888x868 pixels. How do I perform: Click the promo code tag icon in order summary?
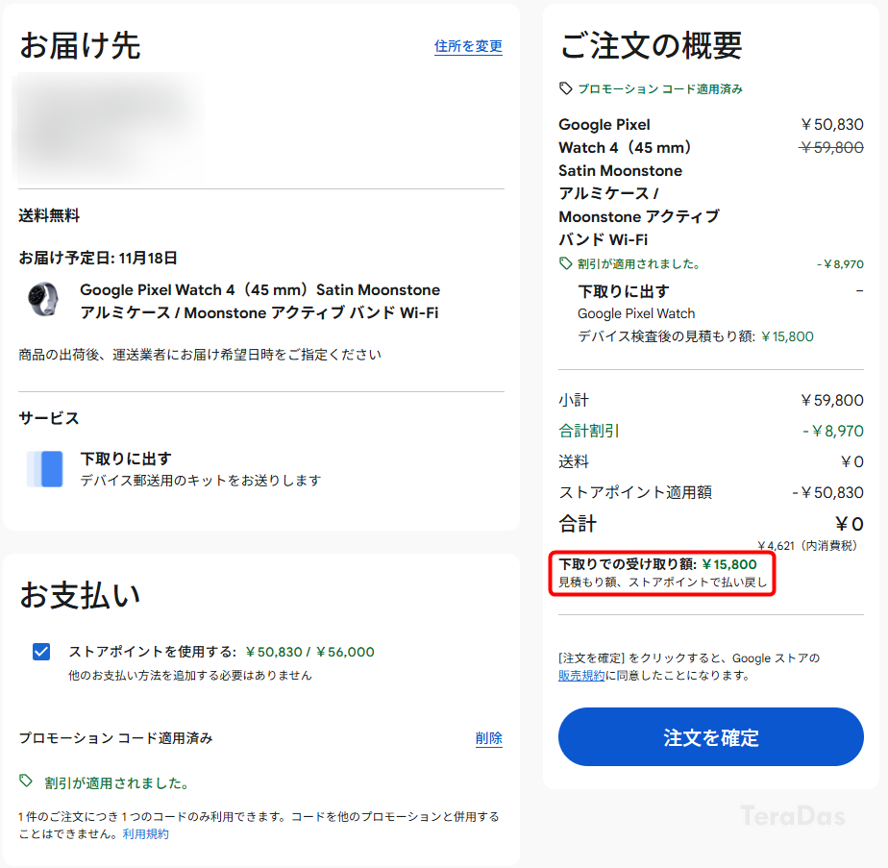pos(565,88)
